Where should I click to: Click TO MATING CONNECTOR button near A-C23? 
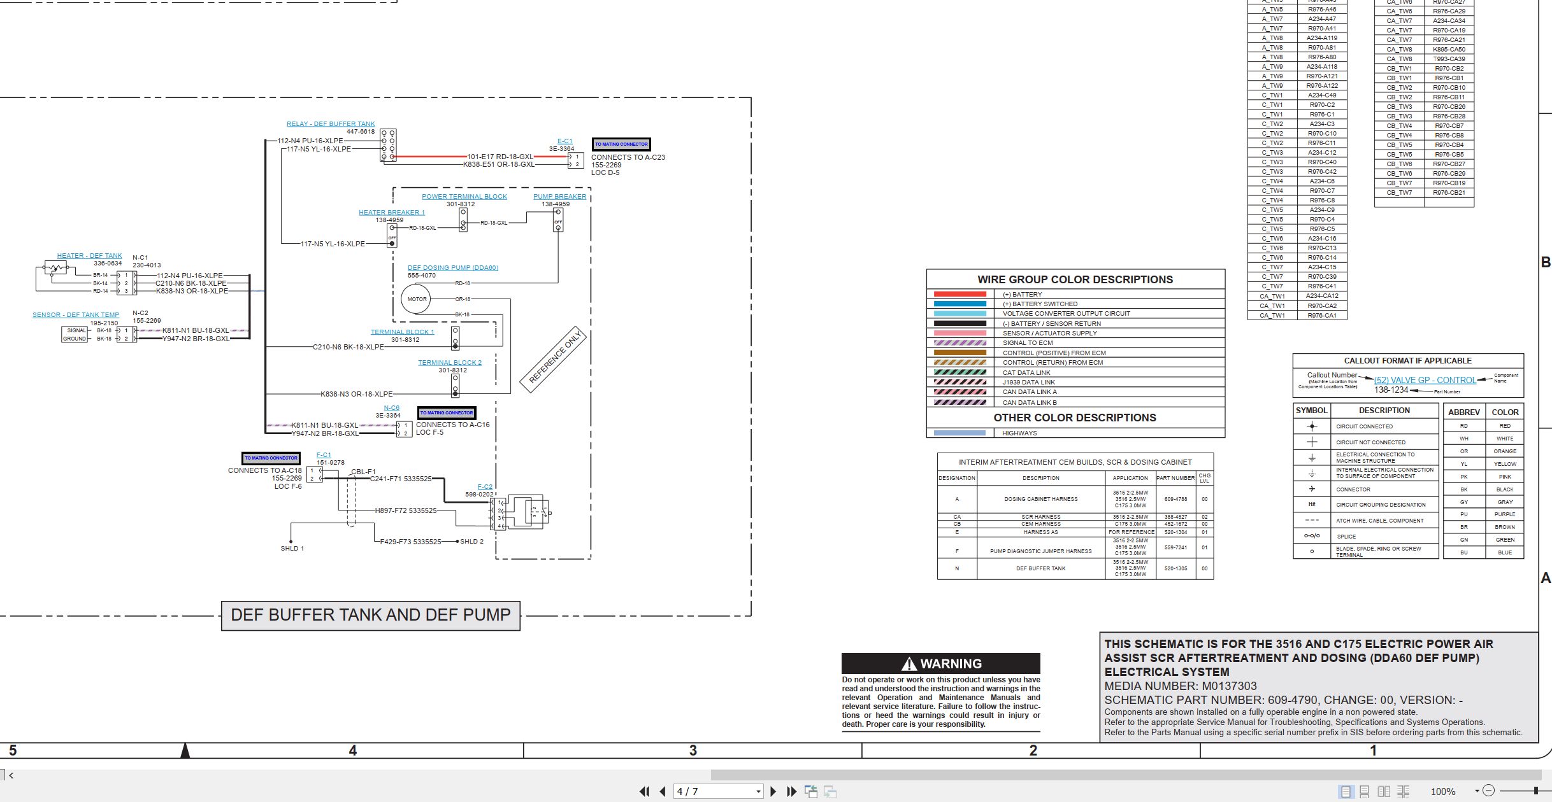pos(621,144)
